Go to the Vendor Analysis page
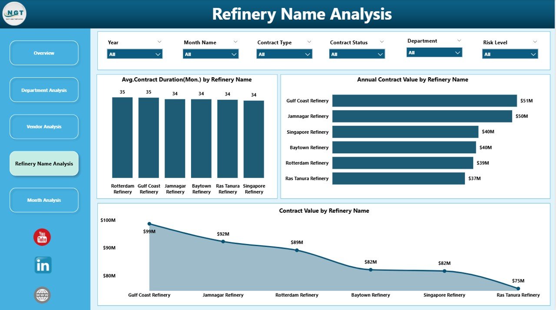556x310 pixels. [x=43, y=126]
